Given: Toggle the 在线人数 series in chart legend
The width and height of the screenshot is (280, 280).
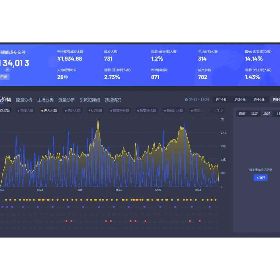Looking at the screenshot, I should [26, 110].
